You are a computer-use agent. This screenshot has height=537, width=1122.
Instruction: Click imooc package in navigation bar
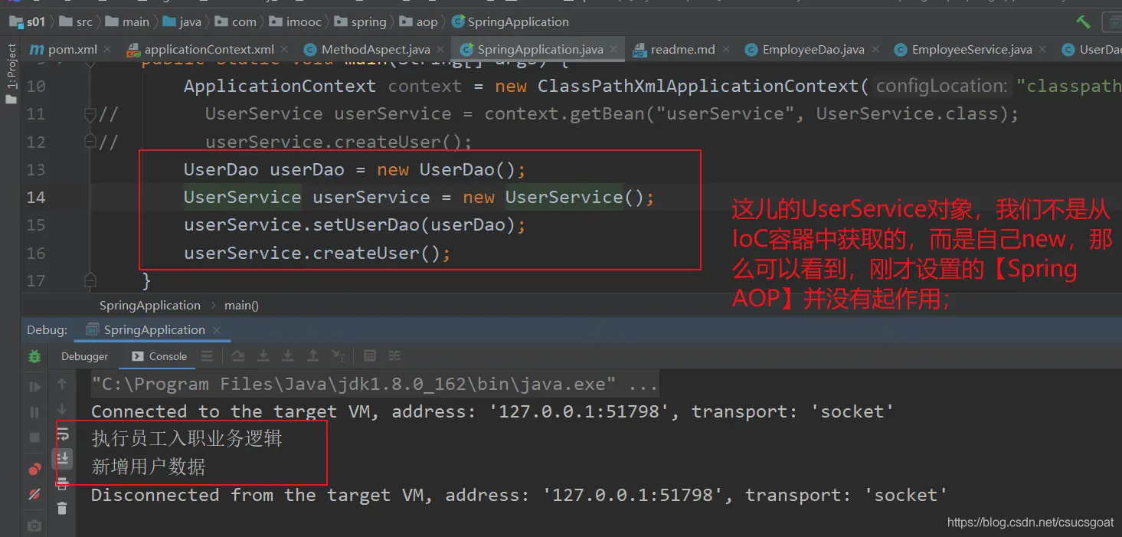pos(296,21)
